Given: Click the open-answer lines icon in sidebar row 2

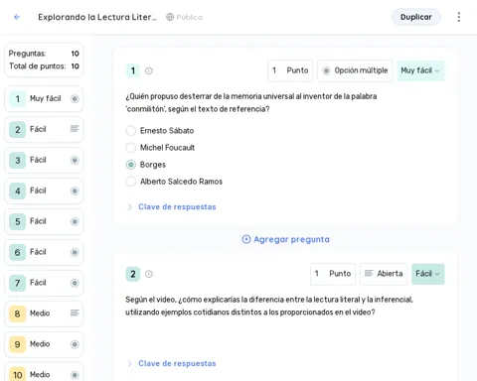Looking at the screenshot, I should pos(75,129).
